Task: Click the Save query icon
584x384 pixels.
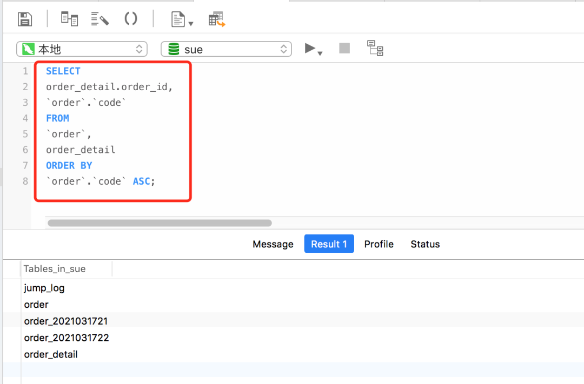Action: pos(24,18)
